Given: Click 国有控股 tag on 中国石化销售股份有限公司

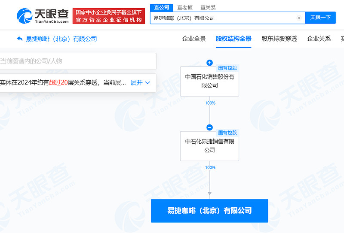Looking at the screenshot, I should coord(227,68).
